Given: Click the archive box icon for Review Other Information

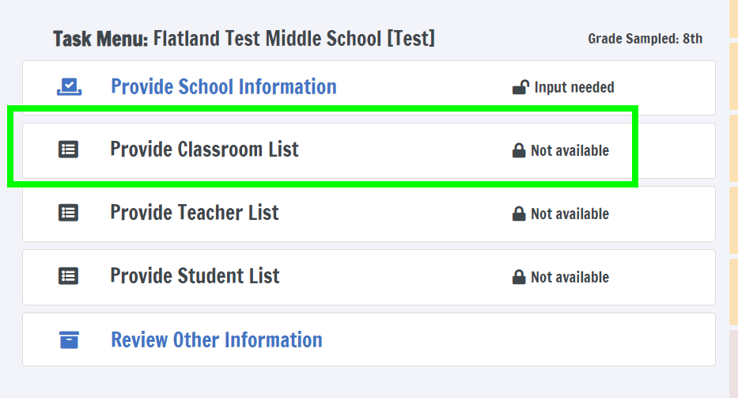Looking at the screenshot, I should point(69,340).
